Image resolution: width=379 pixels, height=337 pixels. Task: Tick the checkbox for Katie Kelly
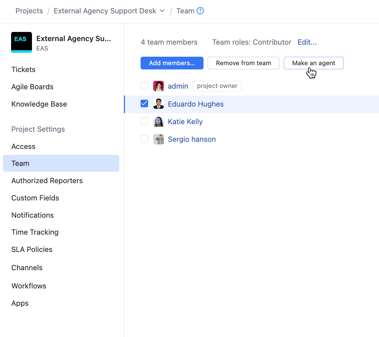144,121
